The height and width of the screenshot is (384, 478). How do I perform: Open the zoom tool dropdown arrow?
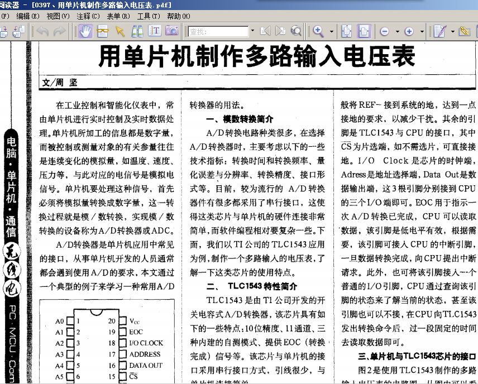click(x=332, y=31)
